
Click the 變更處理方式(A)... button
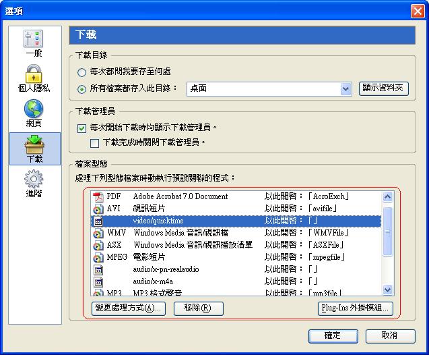pos(128,308)
